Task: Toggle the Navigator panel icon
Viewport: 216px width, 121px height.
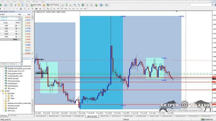Action: [x=19, y=5]
